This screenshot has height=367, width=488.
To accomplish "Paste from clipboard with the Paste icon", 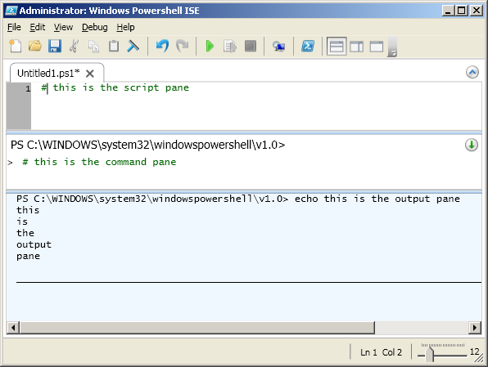I will 114,46.
